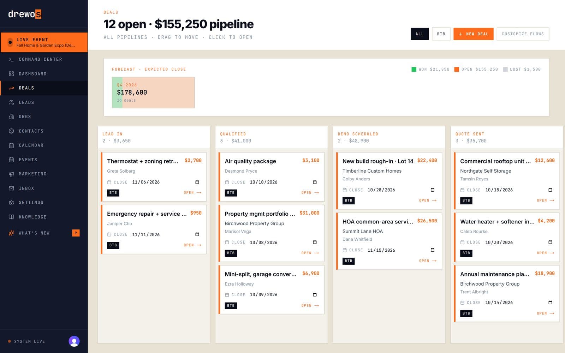Click the Contacts person icon
565x353 pixels.
(x=11, y=131)
